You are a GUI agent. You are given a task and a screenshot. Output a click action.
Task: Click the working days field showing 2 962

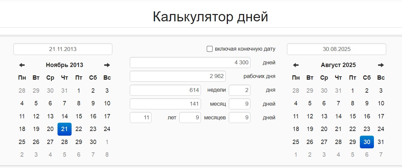(178, 76)
